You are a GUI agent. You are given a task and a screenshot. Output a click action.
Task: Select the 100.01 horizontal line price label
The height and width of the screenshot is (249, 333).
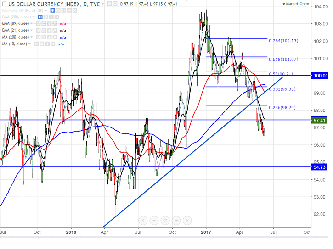pyautogui.click(x=320, y=76)
